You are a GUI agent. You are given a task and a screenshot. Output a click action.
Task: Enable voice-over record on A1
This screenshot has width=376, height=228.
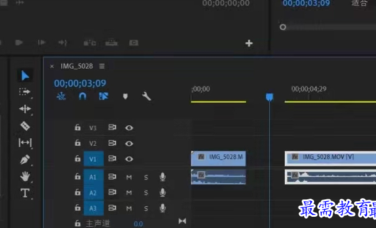[162, 177]
